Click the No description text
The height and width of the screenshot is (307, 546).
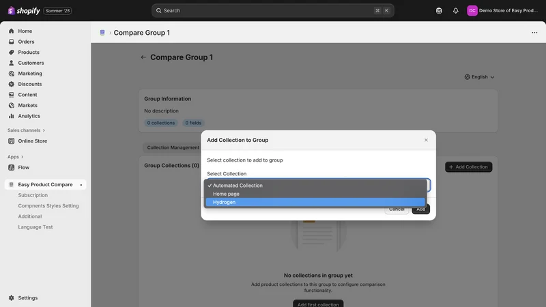click(x=161, y=111)
